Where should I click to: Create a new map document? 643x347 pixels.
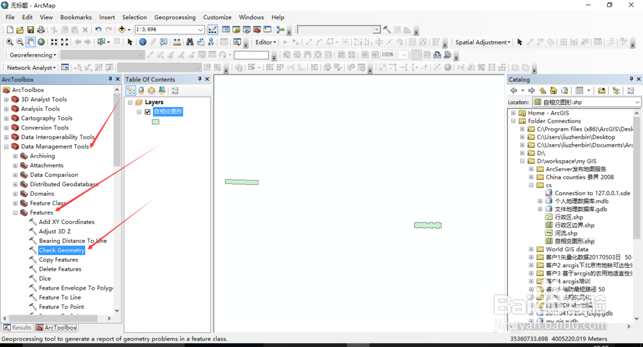pyautogui.click(x=10, y=30)
